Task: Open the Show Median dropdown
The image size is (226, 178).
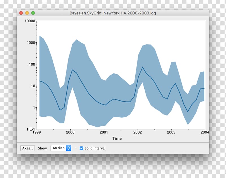Action: [x=61, y=148]
